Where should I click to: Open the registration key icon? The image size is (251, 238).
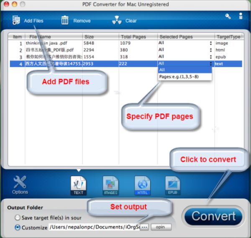[228, 16]
